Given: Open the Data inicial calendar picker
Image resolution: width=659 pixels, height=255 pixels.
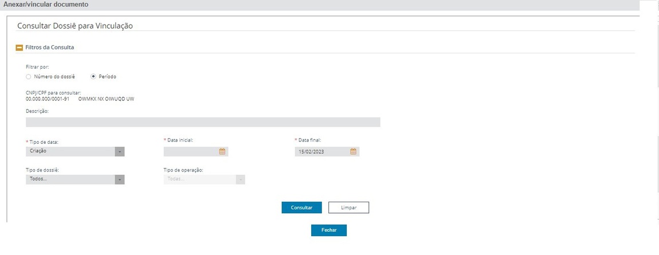Looking at the screenshot, I should (x=222, y=152).
